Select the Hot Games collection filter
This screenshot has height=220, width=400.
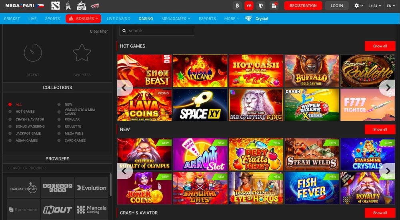click(x=22, y=112)
